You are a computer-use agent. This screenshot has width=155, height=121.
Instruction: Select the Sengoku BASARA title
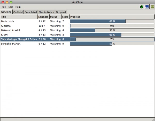(11, 44)
